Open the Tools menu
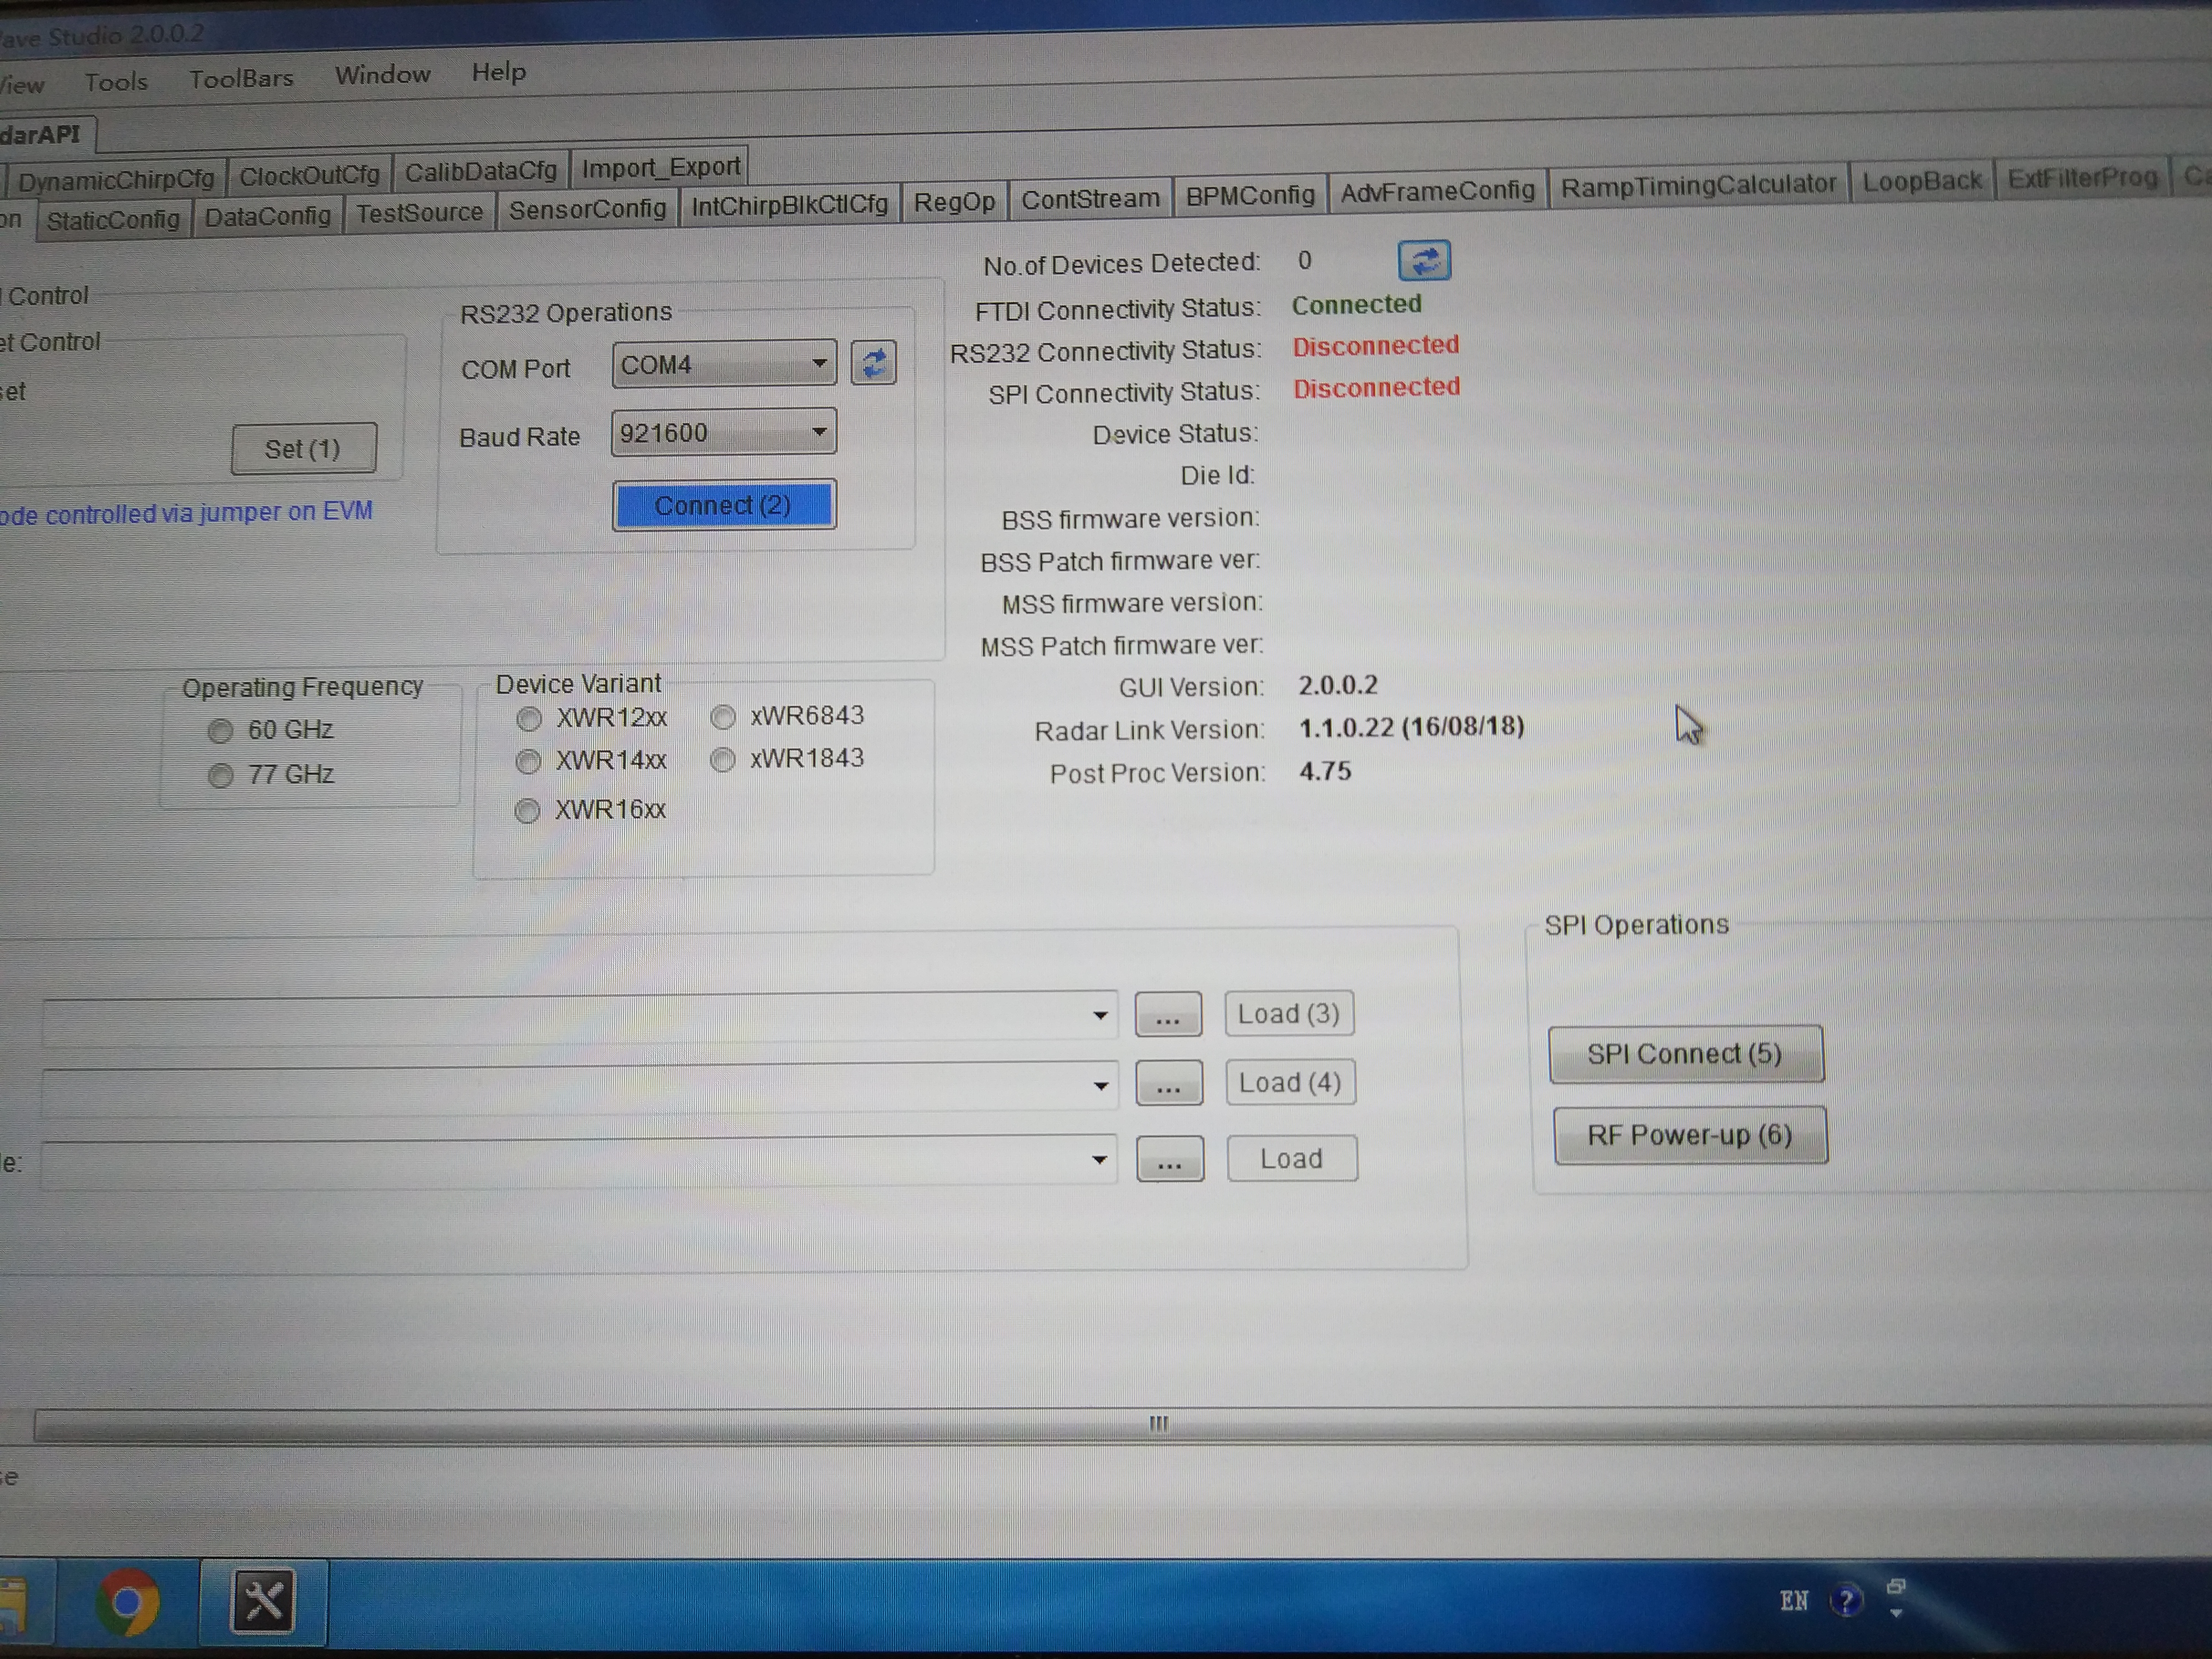2212x1659 pixels. pyautogui.click(x=116, y=82)
